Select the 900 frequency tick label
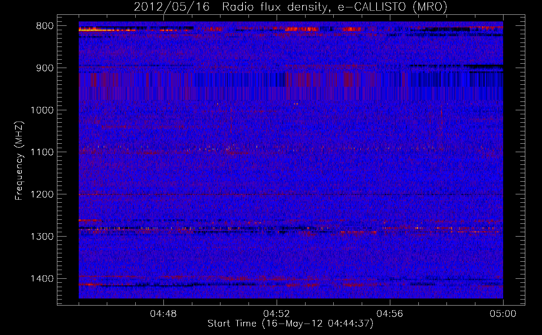The height and width of the screenshot is (335, 542). pyautogui.click(x=45, y=68)
